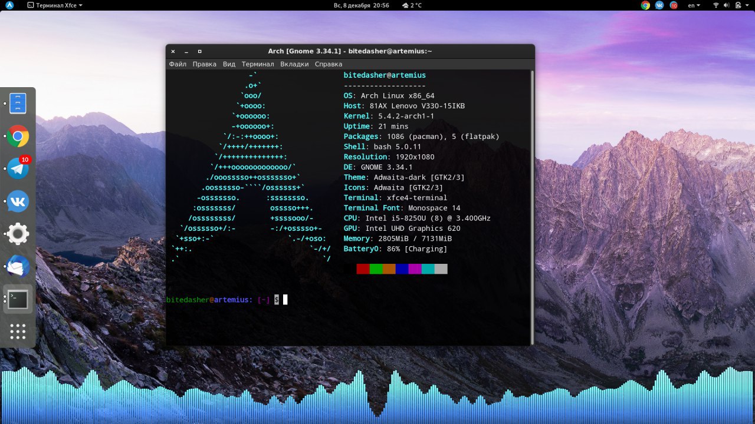The height and width of the screenshot is (424, 755).
Task: Click the Chrome tray icon in top bar
Action: [x=645, y=5]
